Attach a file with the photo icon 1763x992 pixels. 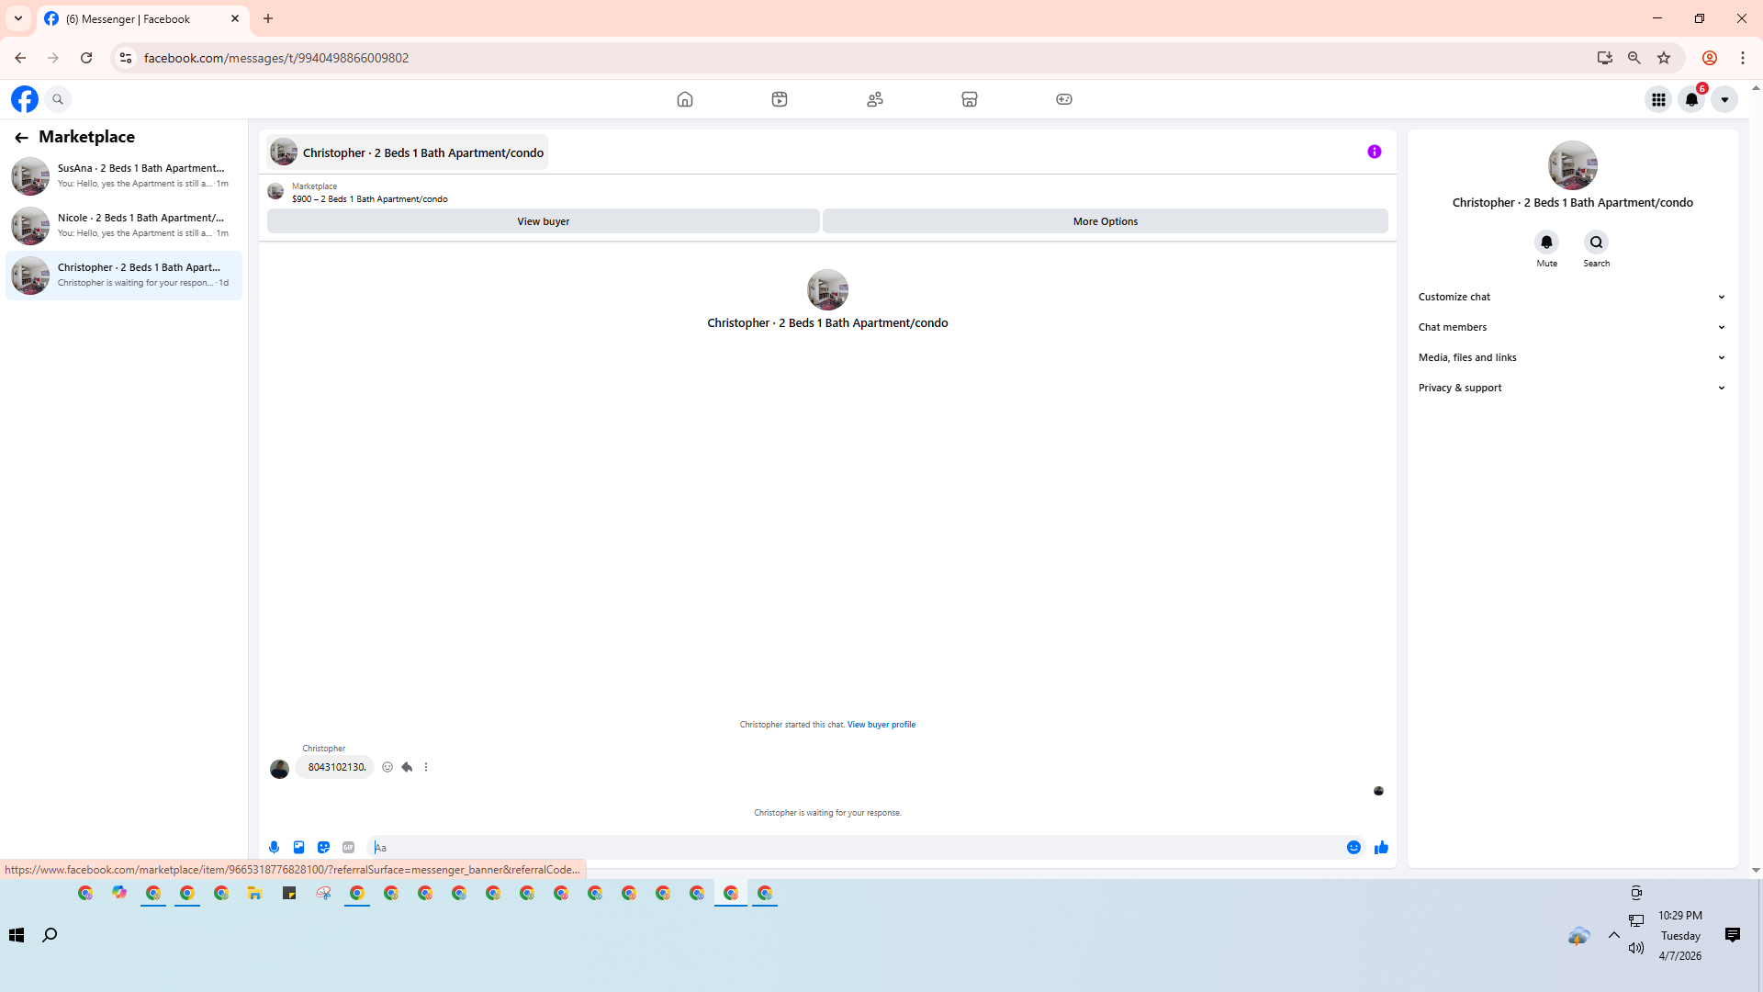[298, 848]
